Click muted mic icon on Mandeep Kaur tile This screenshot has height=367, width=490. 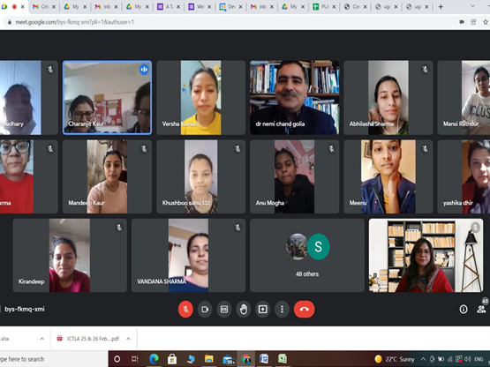144,149
